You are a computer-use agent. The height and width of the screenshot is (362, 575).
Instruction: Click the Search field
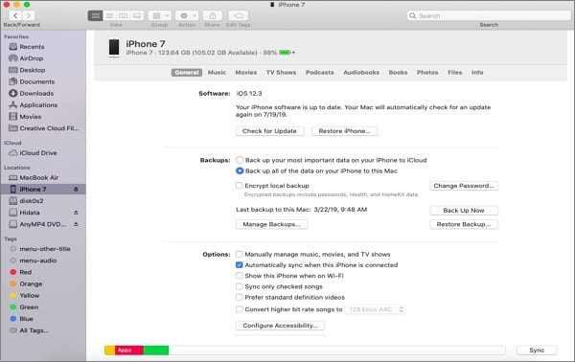pyautogui.click(x=489, y=15)
